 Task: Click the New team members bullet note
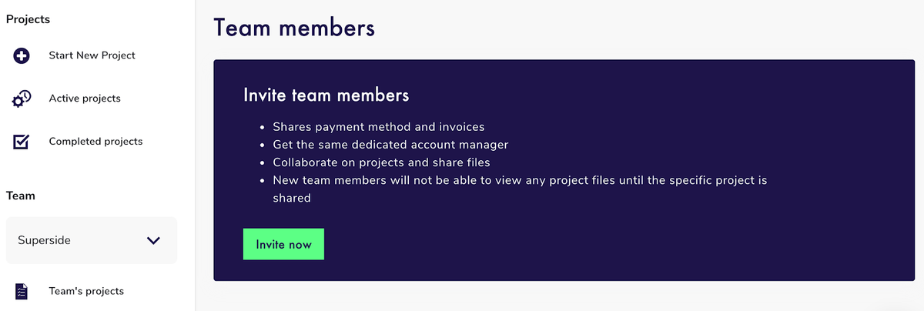(520, 180)
